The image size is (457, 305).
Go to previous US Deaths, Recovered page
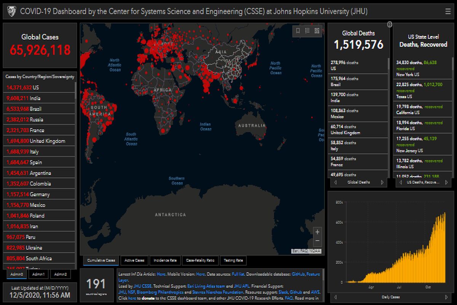coord(400,182)
